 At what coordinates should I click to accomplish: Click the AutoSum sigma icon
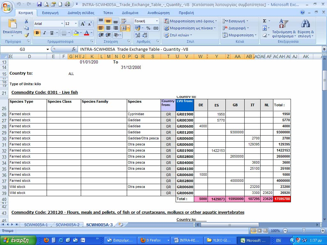[x=264, y=21]
